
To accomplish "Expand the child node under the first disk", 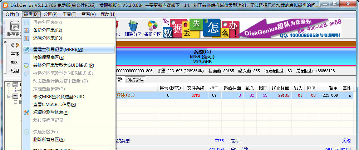I will coord(16,90).
